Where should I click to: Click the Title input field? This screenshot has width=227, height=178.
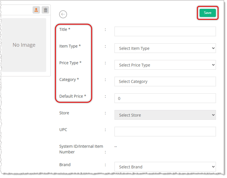pyautogui.click(x=165, y=31)
